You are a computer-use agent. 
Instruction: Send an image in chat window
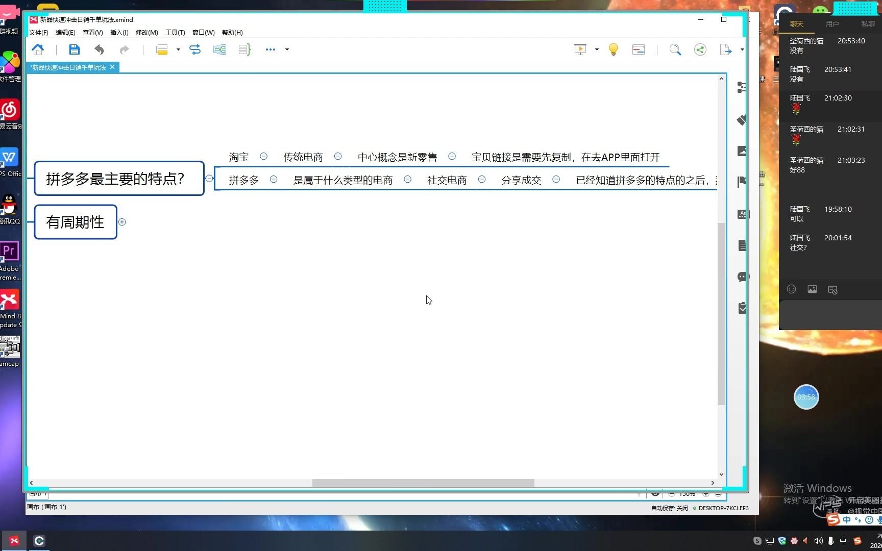(812, 289)
